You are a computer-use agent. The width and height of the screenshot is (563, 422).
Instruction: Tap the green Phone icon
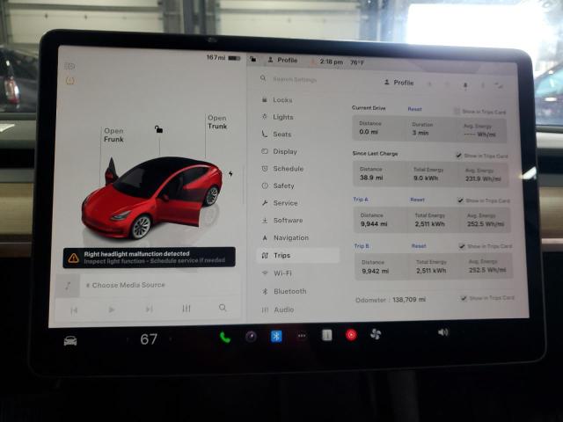(x=224, y=337)
